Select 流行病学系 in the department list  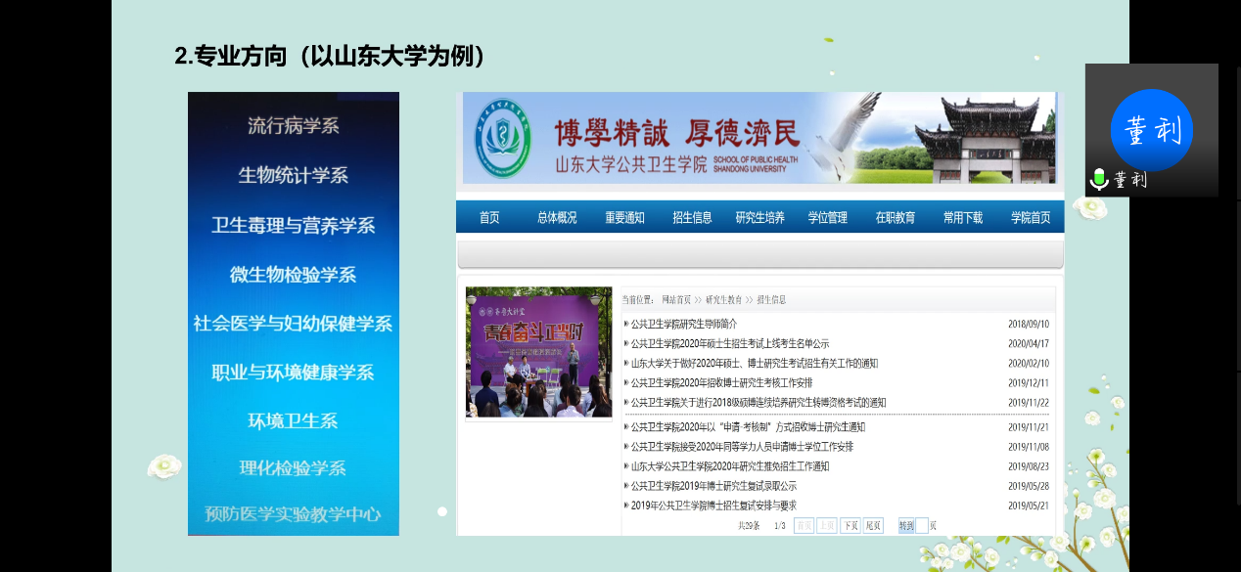pyautogui.click(x=294, y=126)
